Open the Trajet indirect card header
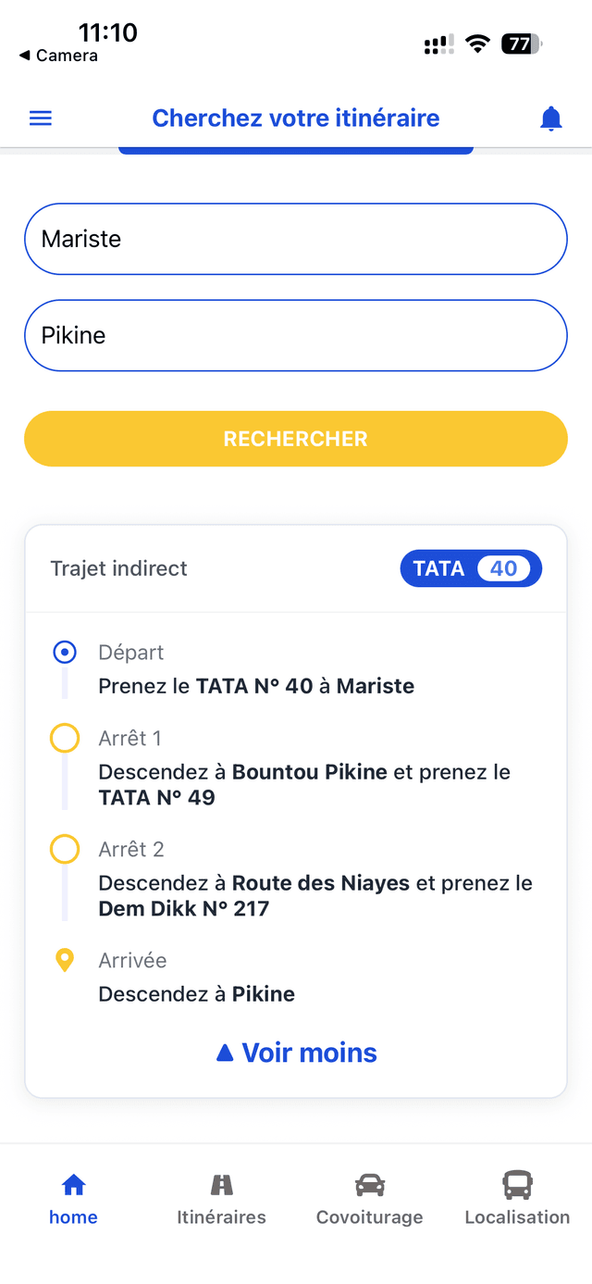 (118, 568)
